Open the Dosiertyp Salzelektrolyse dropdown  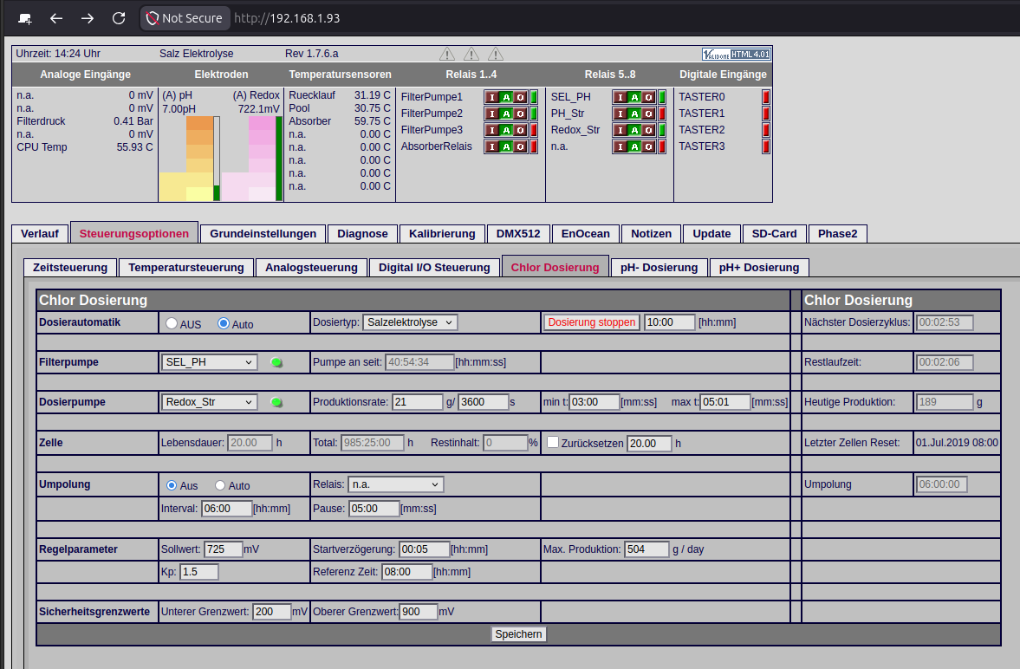tap(410, 322)
